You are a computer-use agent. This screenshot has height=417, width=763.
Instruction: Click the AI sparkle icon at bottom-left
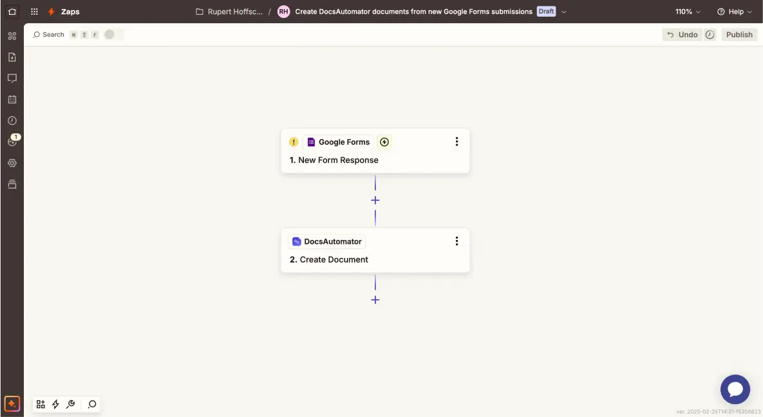(12, 404)
